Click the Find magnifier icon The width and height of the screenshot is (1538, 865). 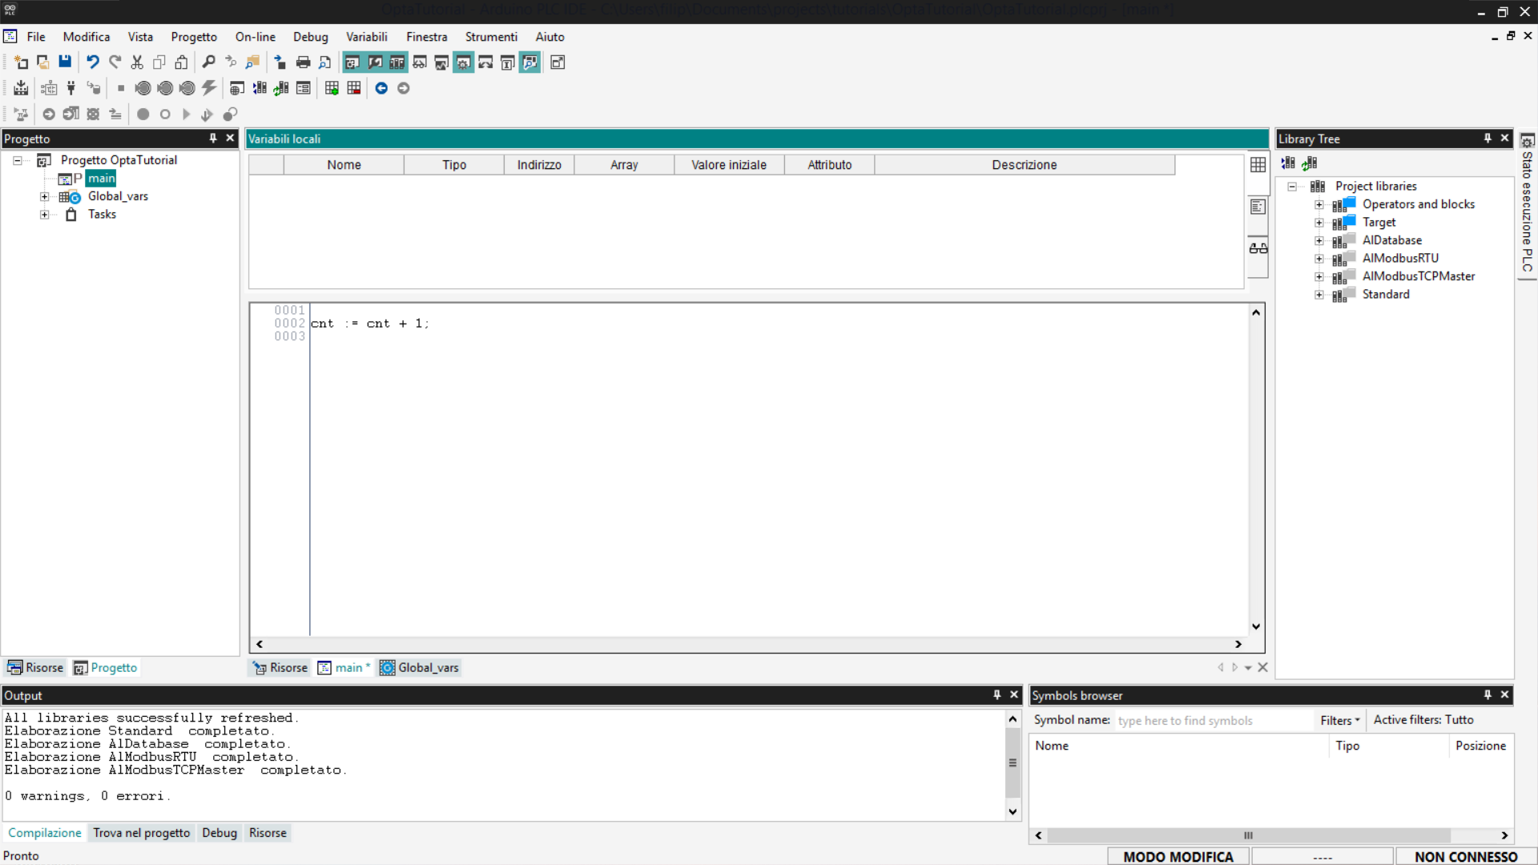pos(208,62)
